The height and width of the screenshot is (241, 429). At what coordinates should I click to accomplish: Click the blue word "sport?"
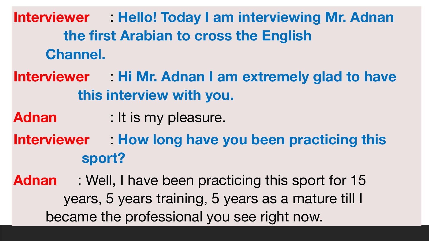coord(103,159)
